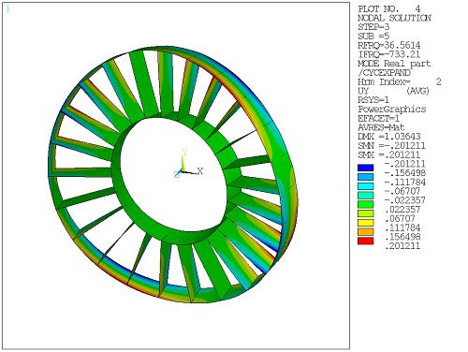Click the 'SUB =5' text
This screenshot has height=352, width=468.
[373, 36]
